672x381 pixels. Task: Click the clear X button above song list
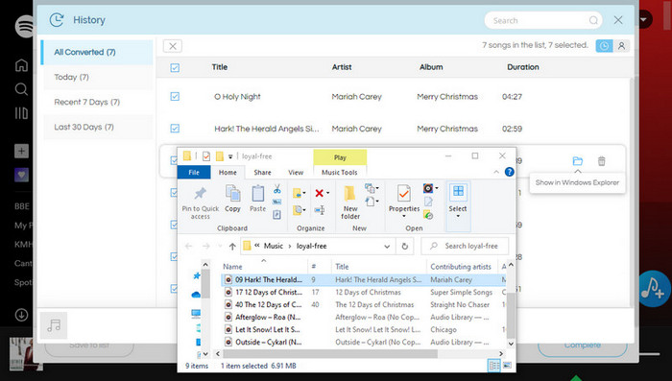(x=173, y=46)
